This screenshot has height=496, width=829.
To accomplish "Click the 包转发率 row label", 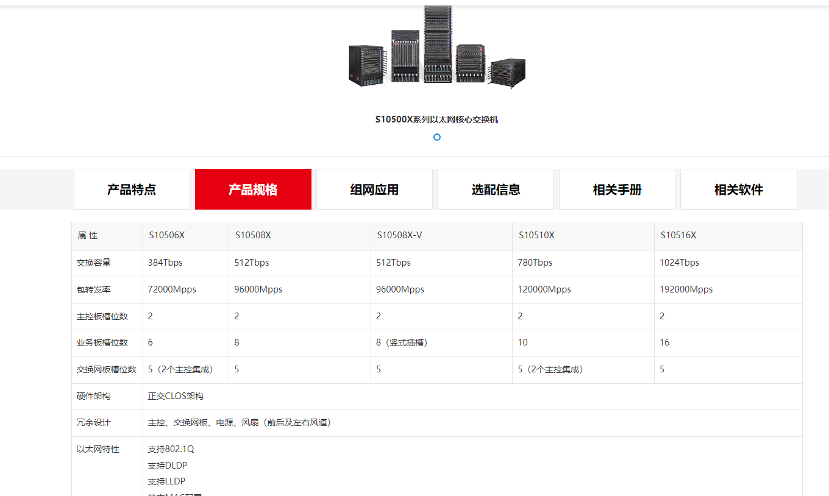I will (x=94, y=289).
